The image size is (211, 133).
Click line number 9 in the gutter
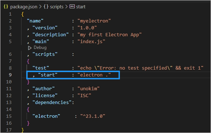pyautogui.click(x=10, y=75)
